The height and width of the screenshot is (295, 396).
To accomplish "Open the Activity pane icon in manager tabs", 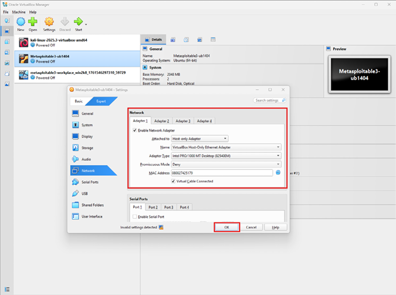I will (x=199, y=40).
